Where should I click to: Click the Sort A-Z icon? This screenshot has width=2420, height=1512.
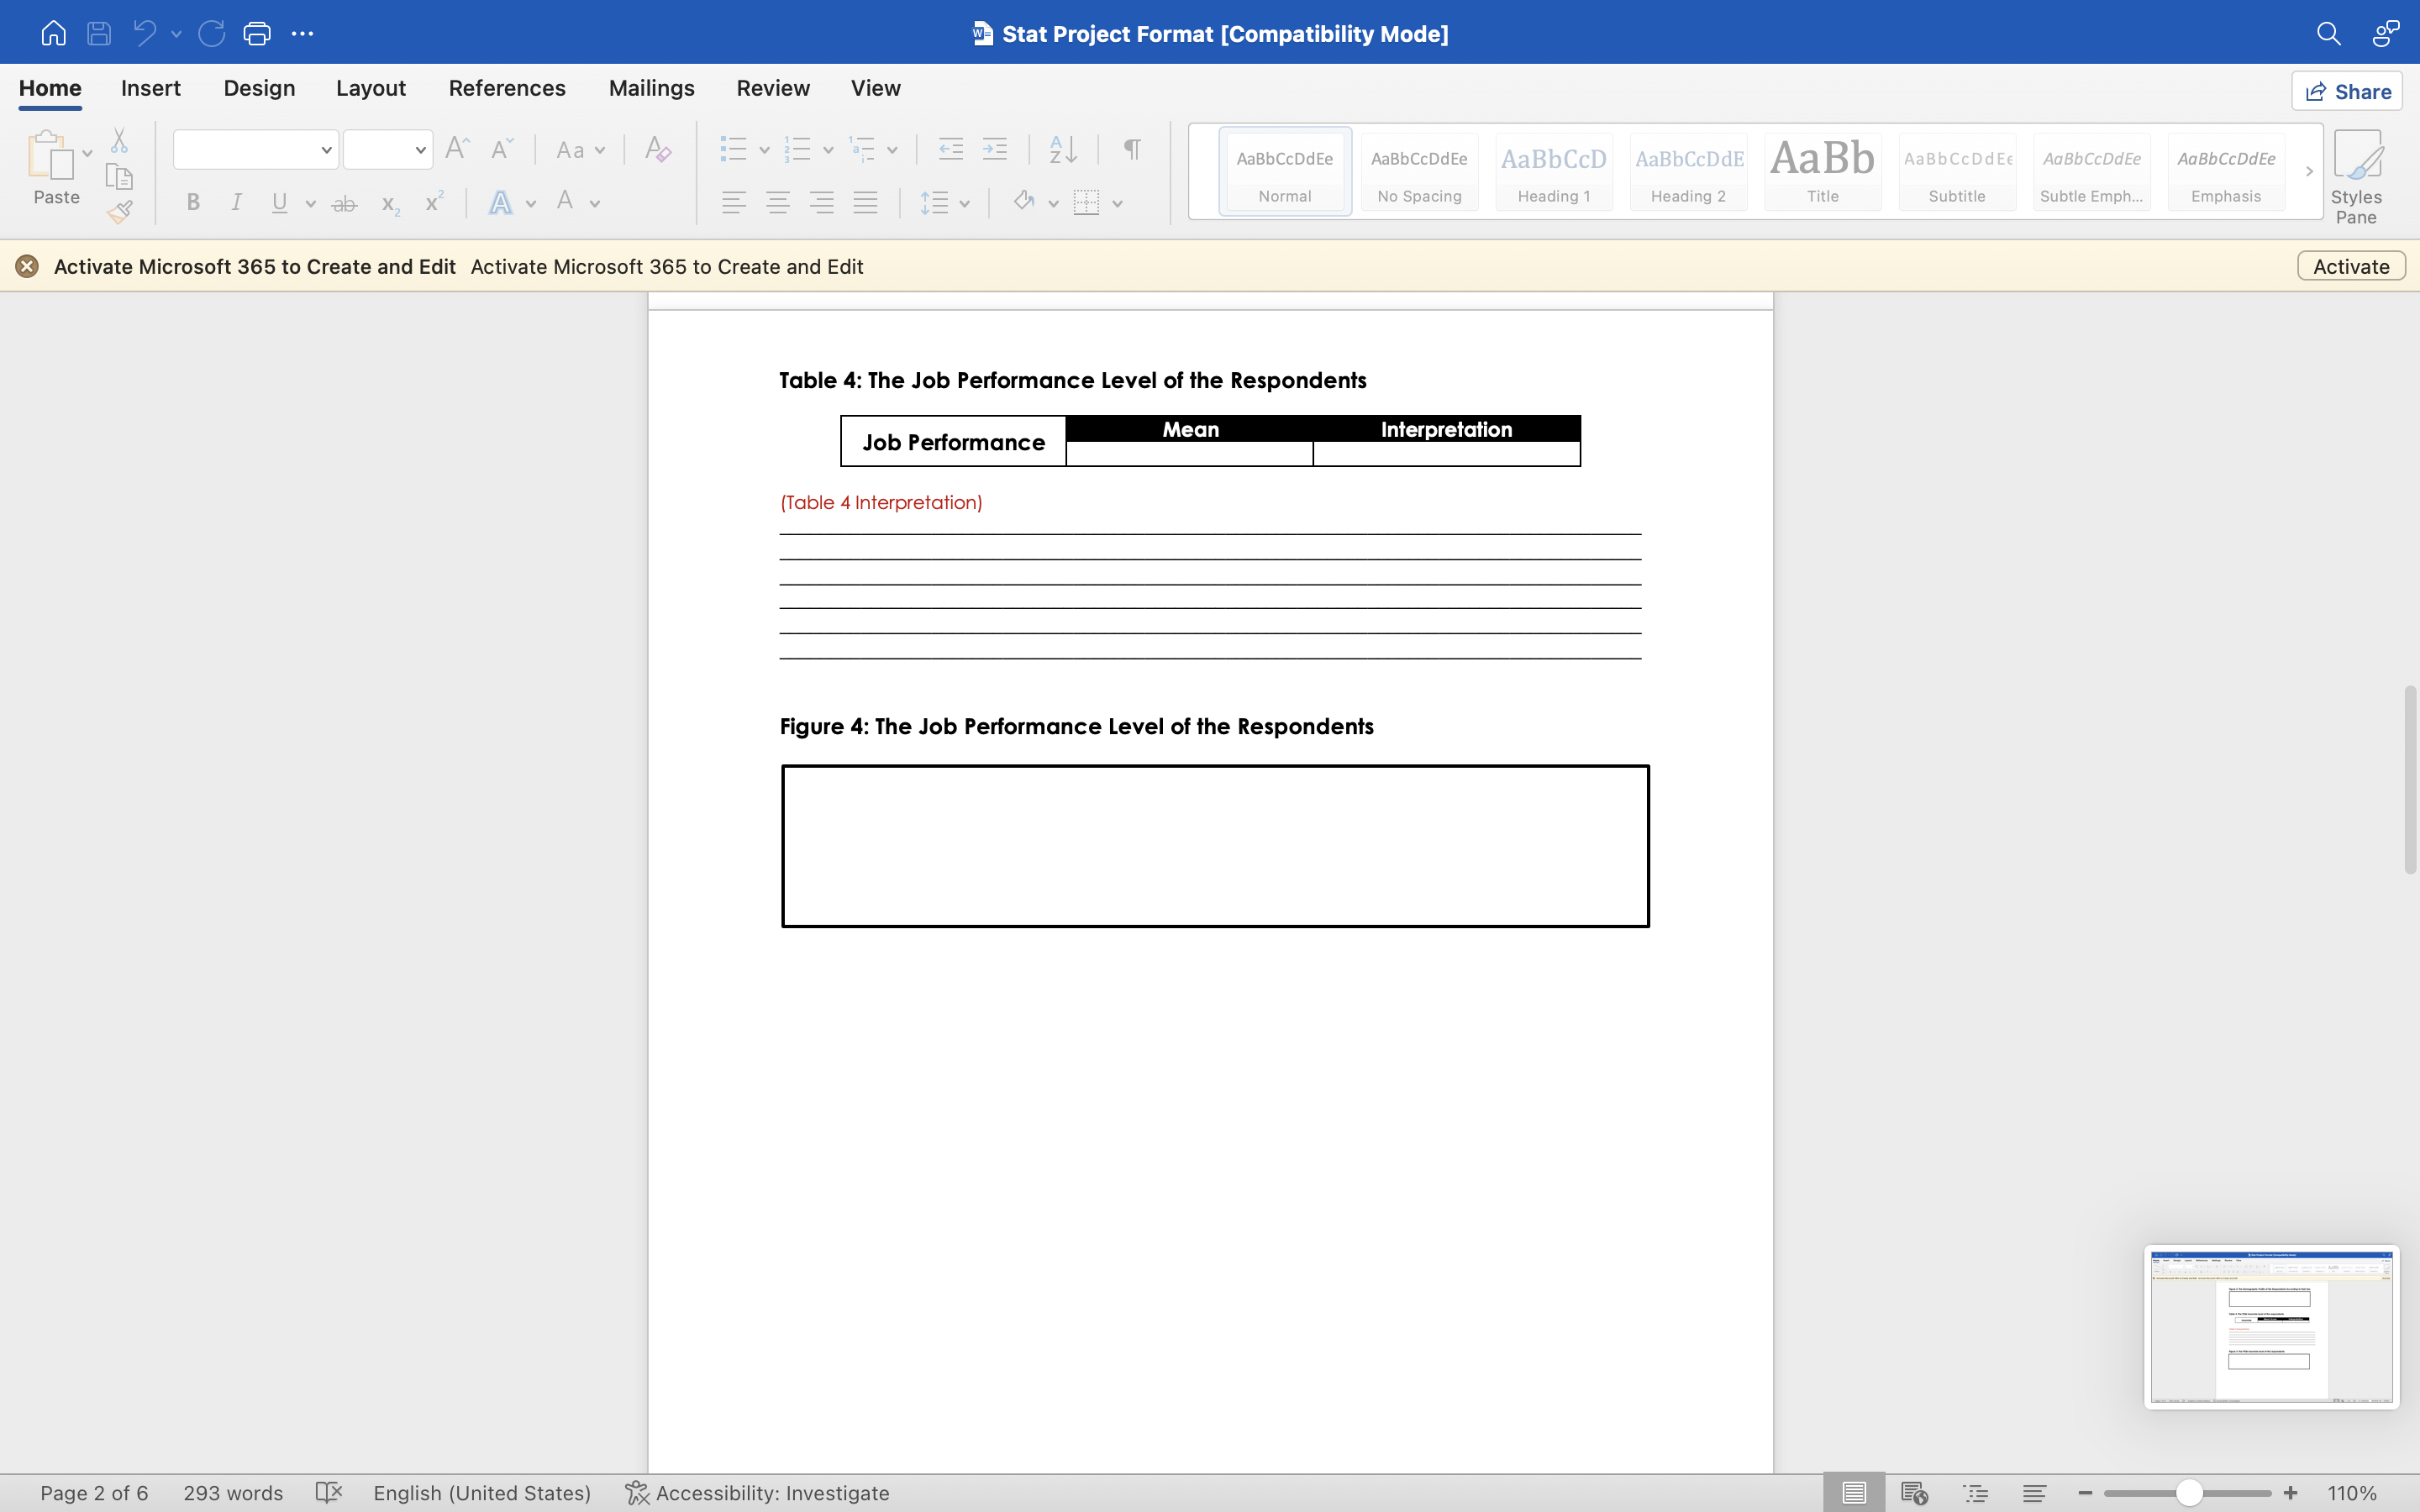pos(1063,150)
